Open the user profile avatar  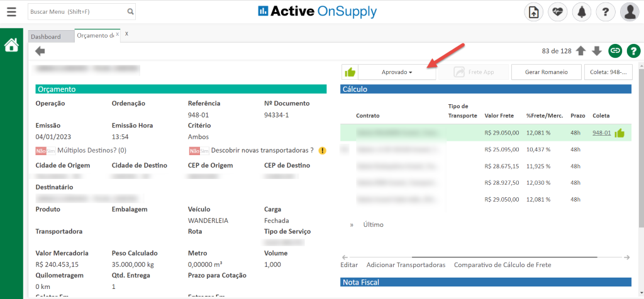pos(630,12)
